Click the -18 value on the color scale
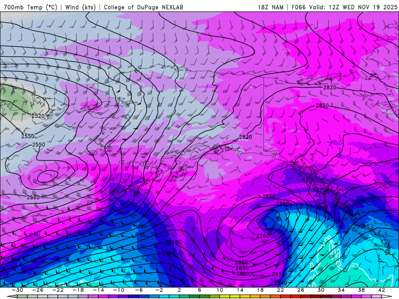This screenshot has width=399, height=299. pyautogui.click(x=78, y=290)
